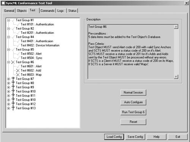Viewport: 190px width, 142px height.
Task: Click the question mark icon of Test Group #12
Action: tap(13, 104)
